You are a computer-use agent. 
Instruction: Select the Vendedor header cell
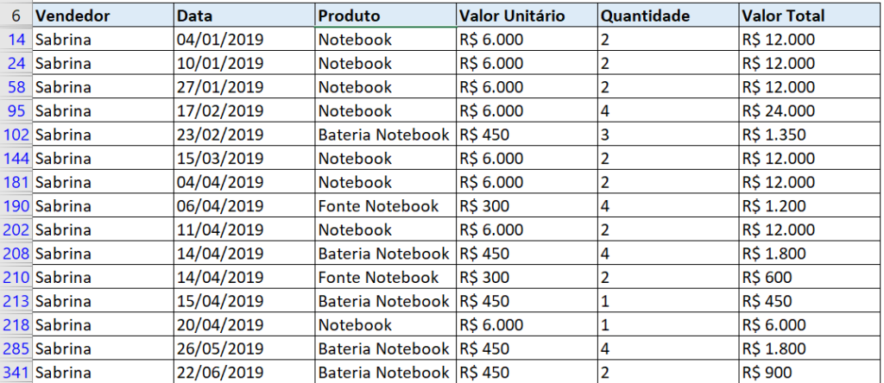[x=104, y=16]
